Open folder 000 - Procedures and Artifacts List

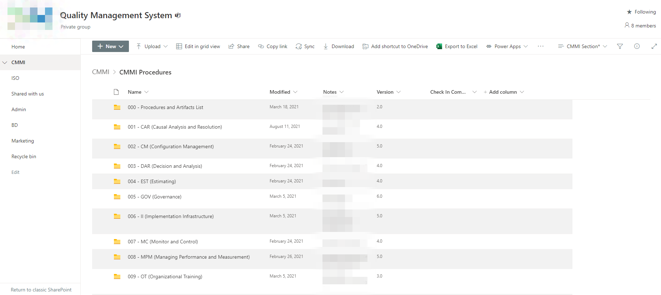coord(165,107)
